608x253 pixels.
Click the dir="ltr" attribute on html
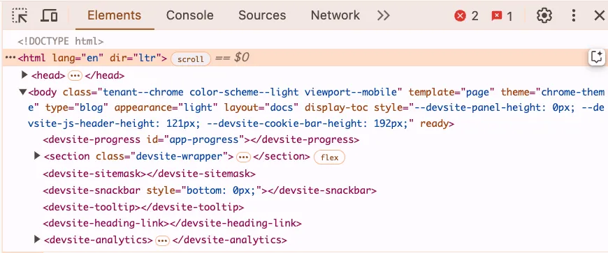135,58
